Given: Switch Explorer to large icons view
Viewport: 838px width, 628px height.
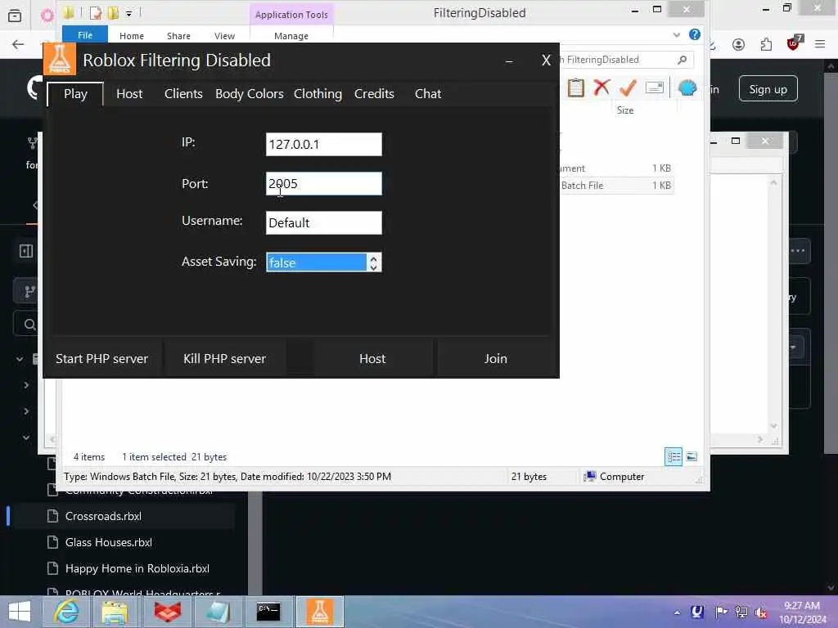Looking at the screenshot, I should 692,456.
